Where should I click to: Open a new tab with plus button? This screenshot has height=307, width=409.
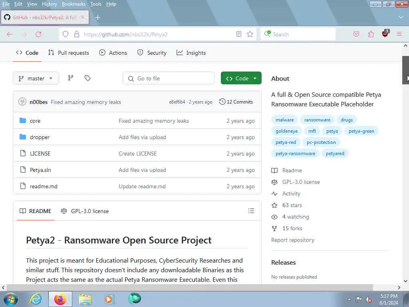(98, 17)
